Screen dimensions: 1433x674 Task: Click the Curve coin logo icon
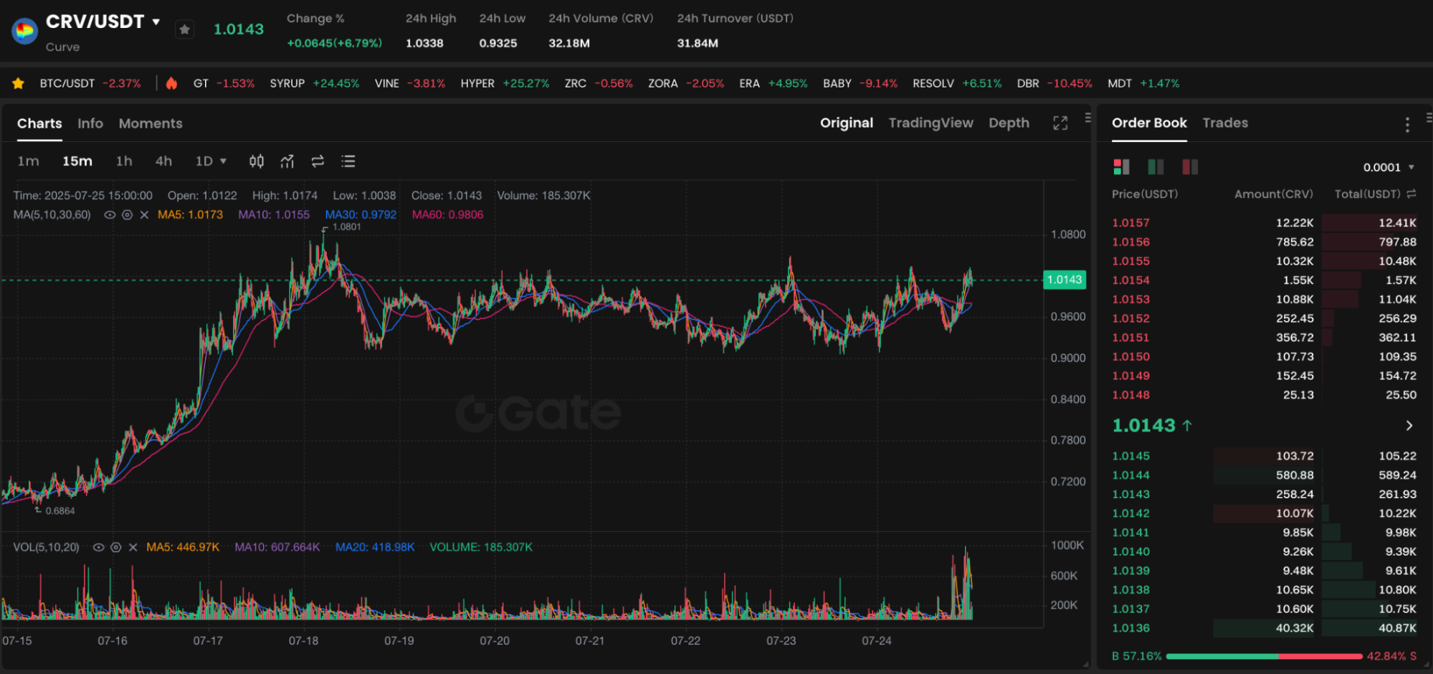pyautogui.click(x=24, y=31)
